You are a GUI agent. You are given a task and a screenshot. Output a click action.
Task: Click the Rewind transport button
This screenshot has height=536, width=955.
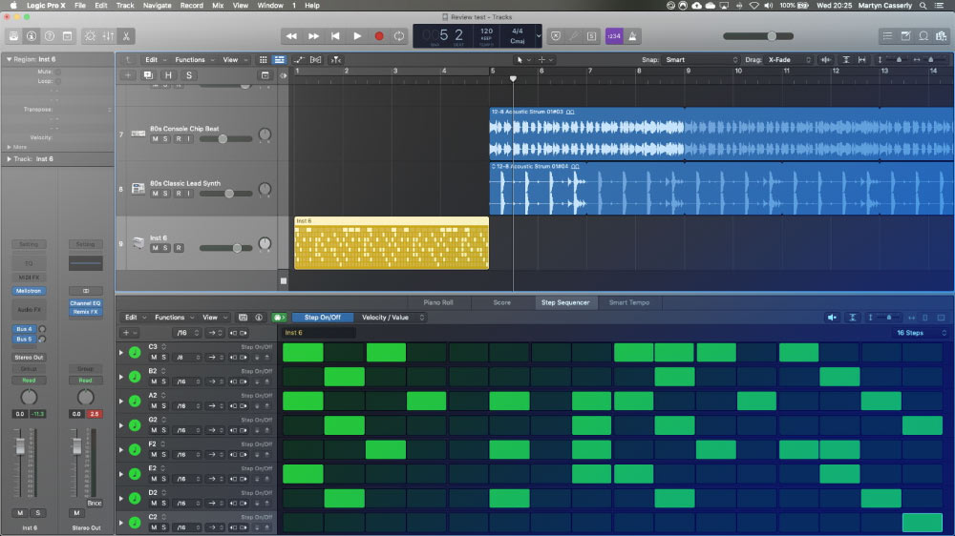[x=291, y=36]
